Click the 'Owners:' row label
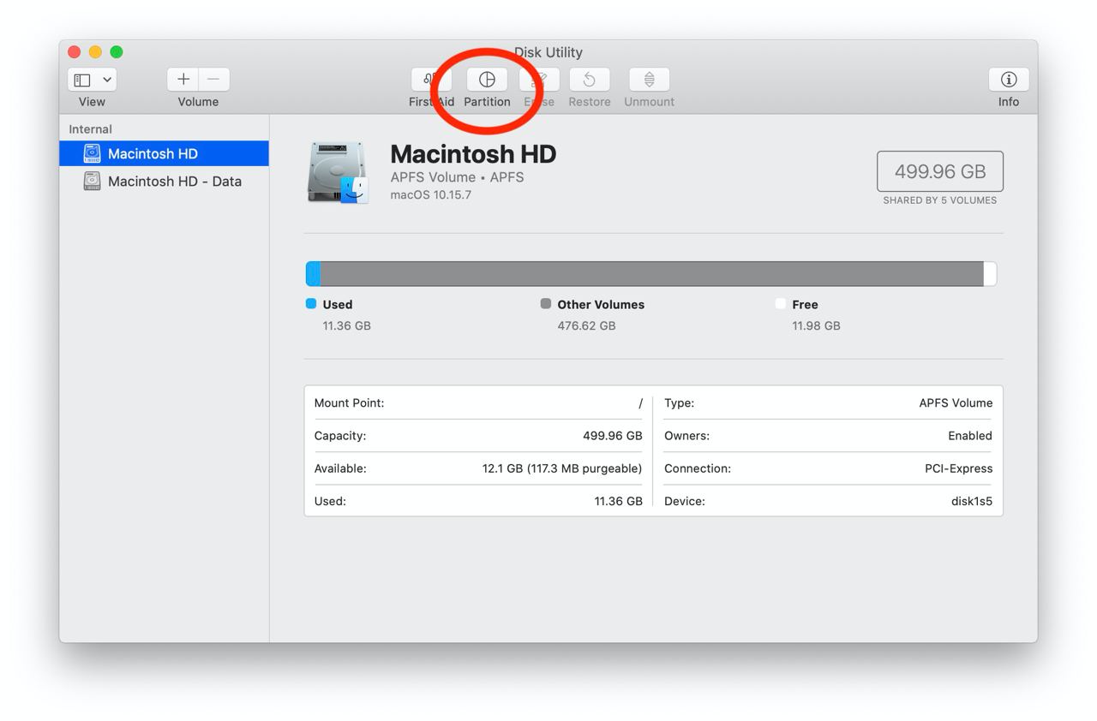This screenshot has width=1097, height=721. tap(687, 436)
